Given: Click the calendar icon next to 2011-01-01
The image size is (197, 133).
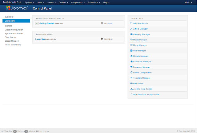Looking at the screenshot, I should (x=102, y=23).
